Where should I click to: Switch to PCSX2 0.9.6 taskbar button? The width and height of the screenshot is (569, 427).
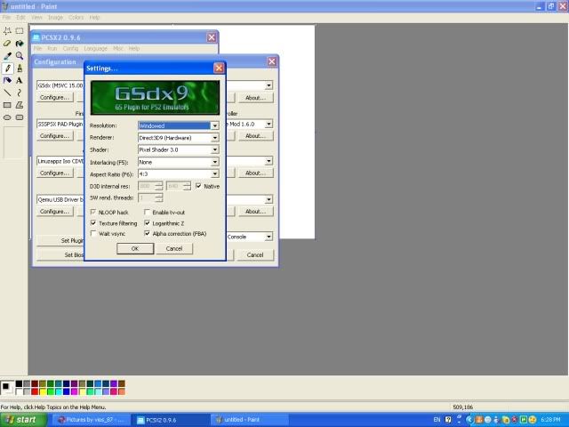pos(171,420)
